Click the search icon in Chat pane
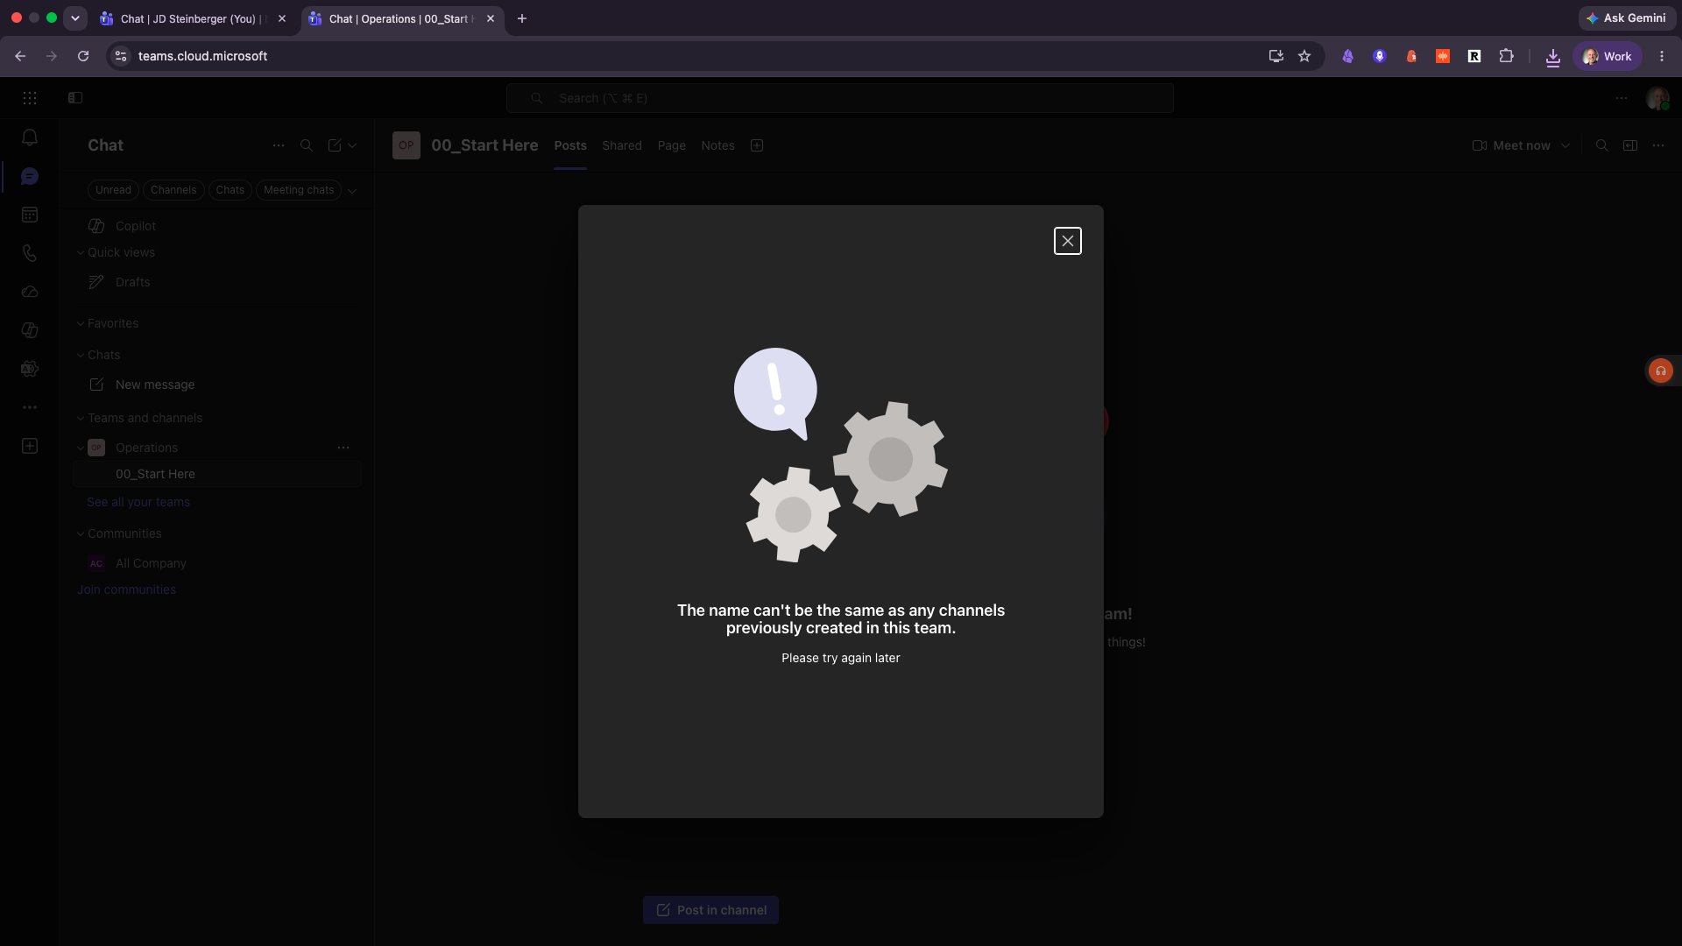Screen dimensions: 1682x946 point(307,145)
